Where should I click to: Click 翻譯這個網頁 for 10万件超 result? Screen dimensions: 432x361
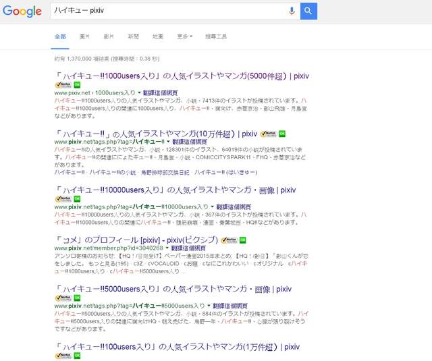pyautogui.click(x=190, y=142)
